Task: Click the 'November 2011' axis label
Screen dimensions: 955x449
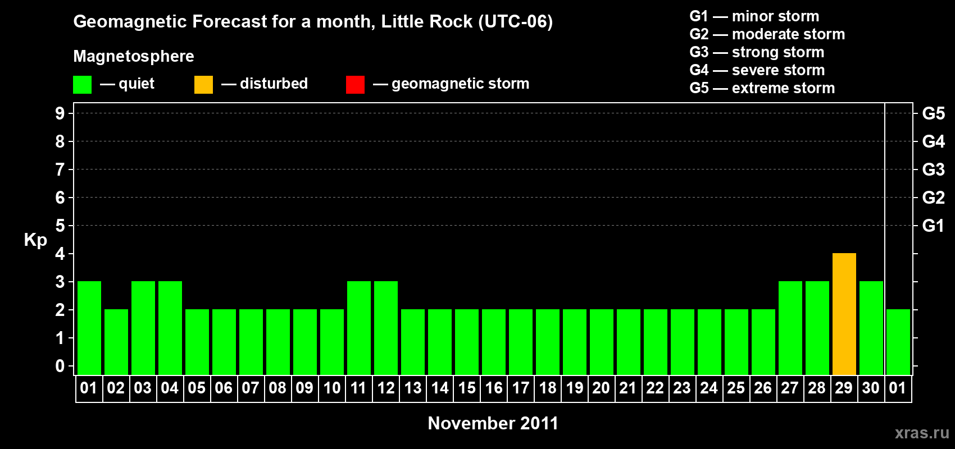Action: (493, 423)
